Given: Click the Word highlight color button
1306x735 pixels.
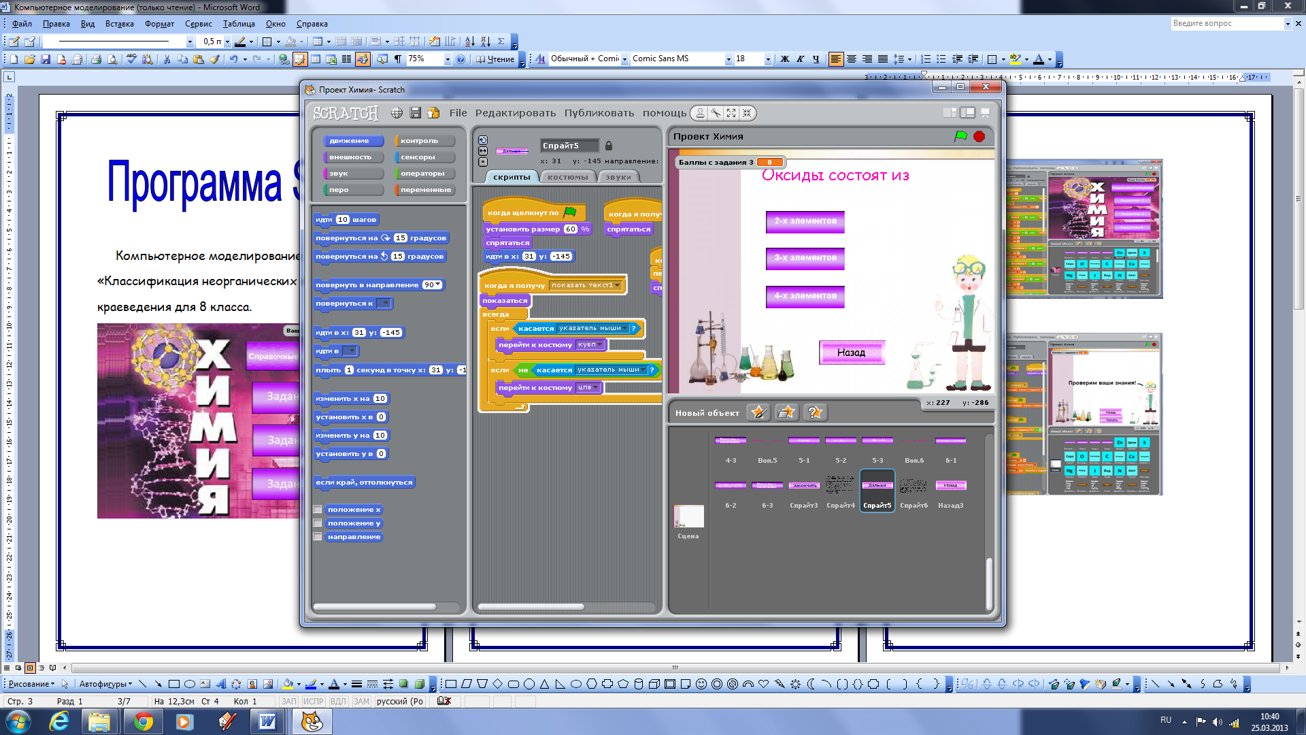Looking at the screenshot, I should (x=1016, y=59).
